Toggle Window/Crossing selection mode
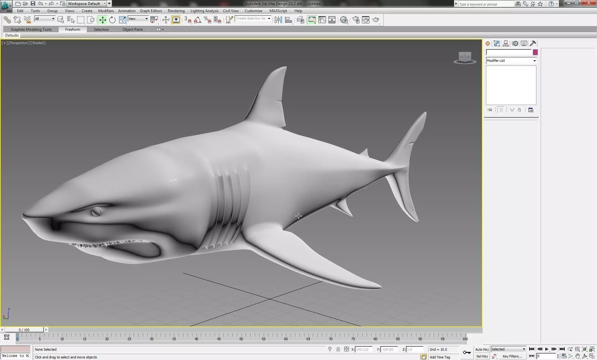Screen dimensions: 597x360 90,20
